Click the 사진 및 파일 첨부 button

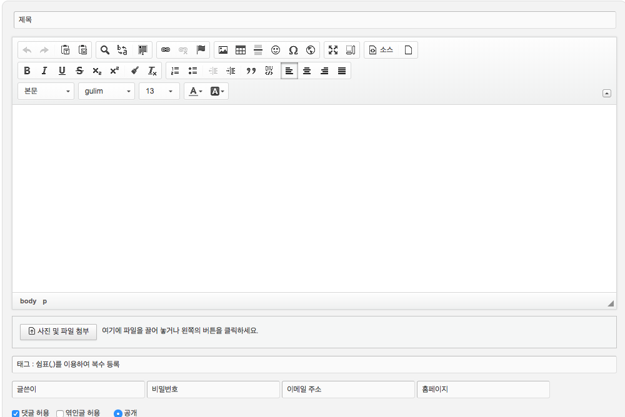click(59, 331)
